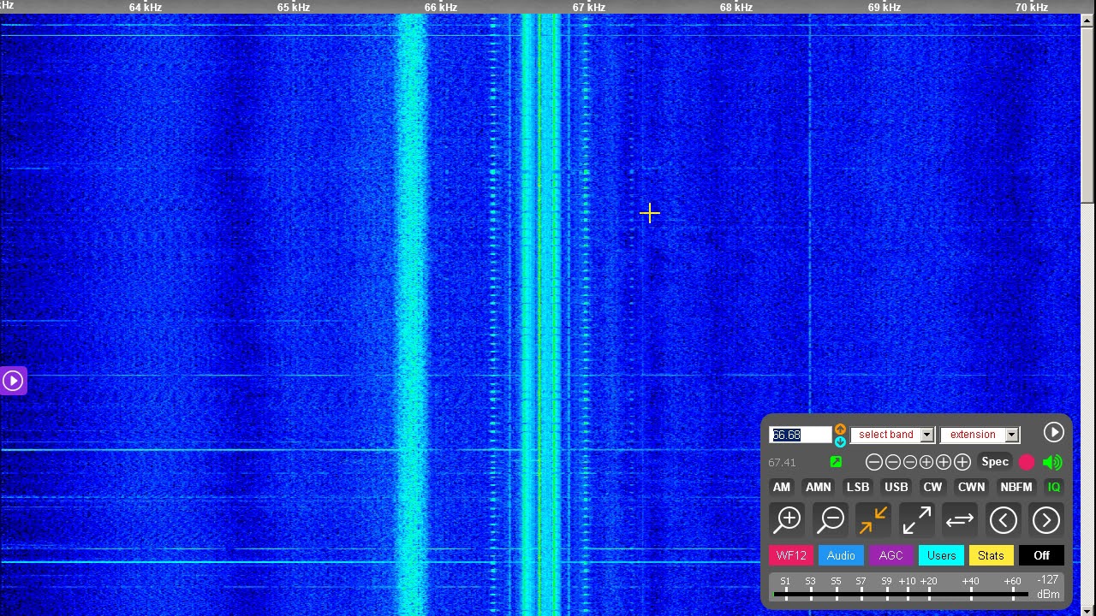The height and width of the screenshot is (616, 1096).
Task: Zoom to maximum out with outward arrows icon
Action: [x=916, y=519]
